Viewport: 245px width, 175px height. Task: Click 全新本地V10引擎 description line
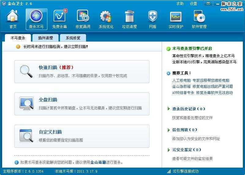pos(204,62)
